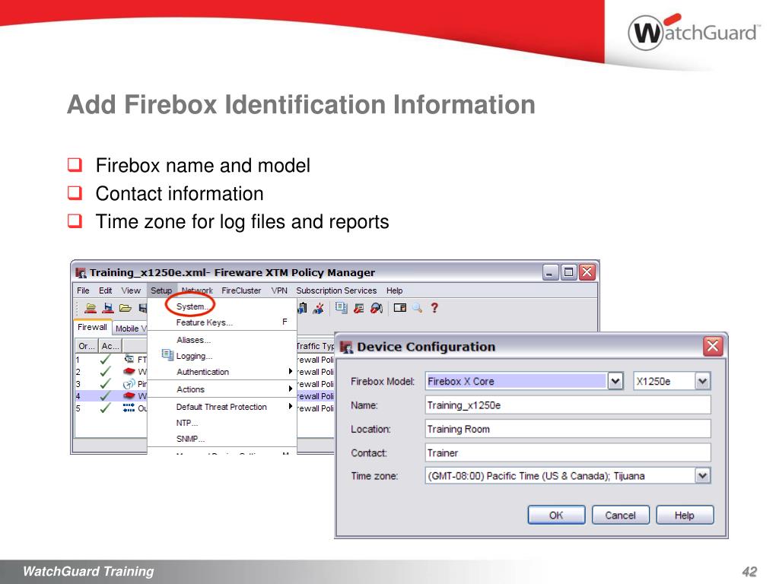779x584 pixels.
Task: Click Cancel in Device Configuration dialog
Action: [620, 515]
